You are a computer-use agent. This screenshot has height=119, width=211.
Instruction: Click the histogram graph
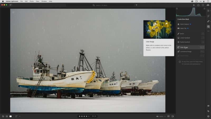(x=190, y=12)
